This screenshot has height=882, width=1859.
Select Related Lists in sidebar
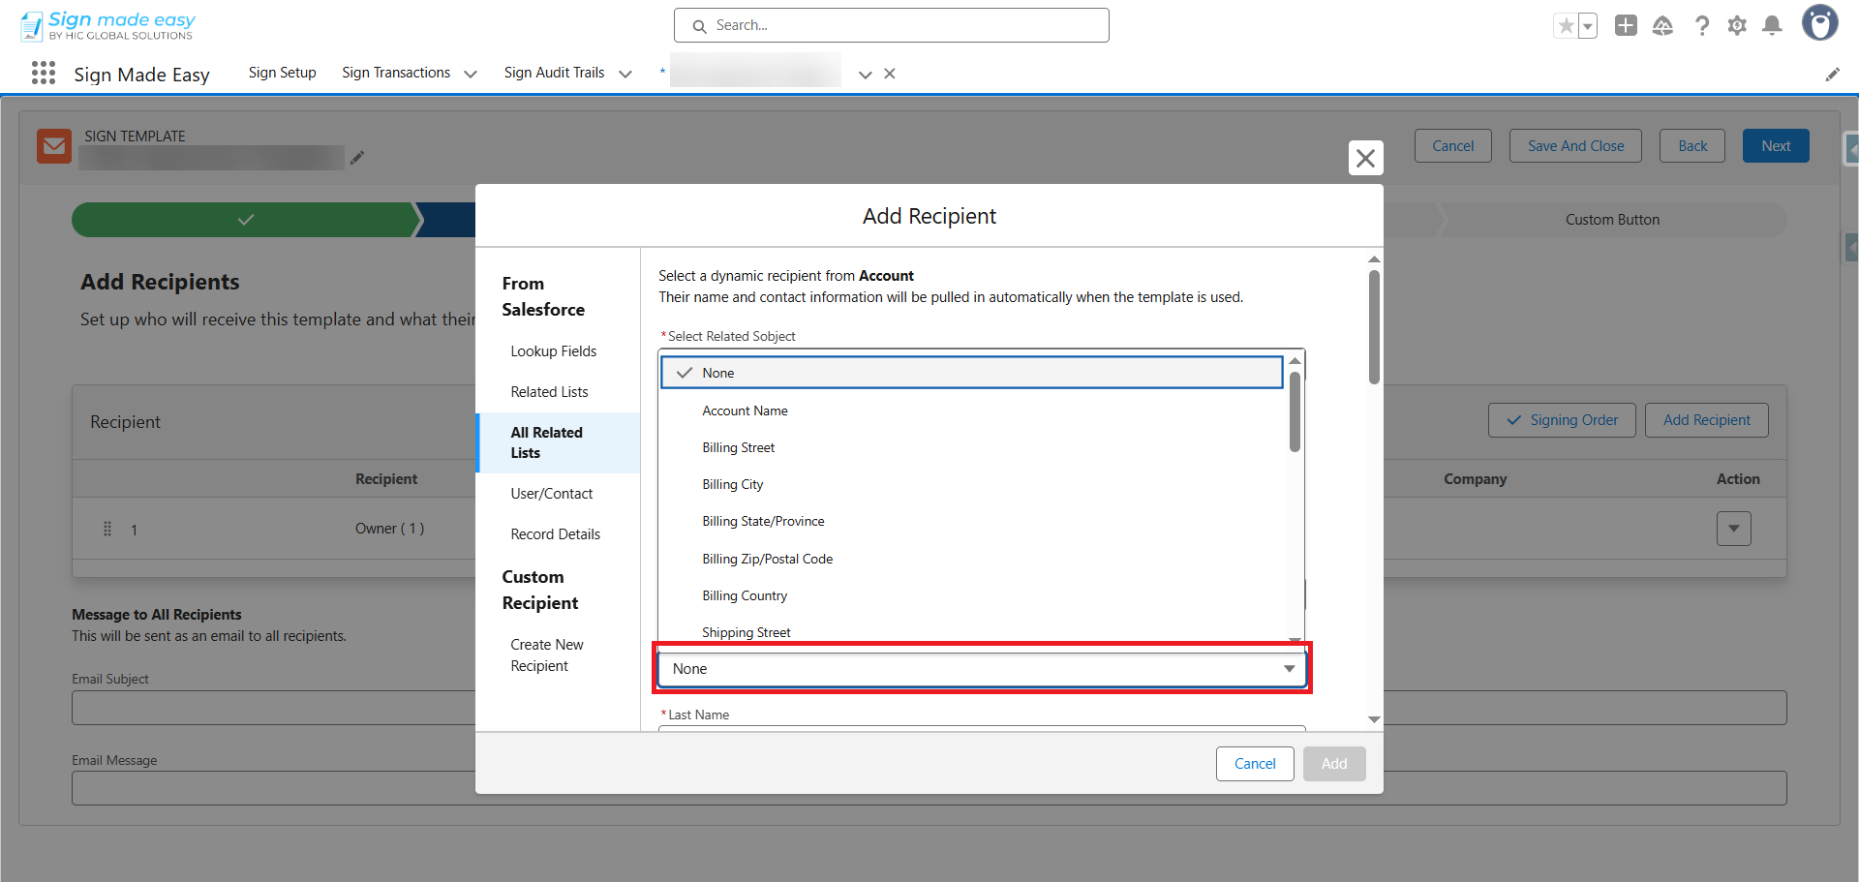coord(549,392)
